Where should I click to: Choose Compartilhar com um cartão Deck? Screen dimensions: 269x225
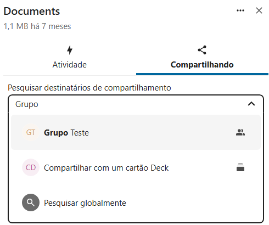[136, 167]
